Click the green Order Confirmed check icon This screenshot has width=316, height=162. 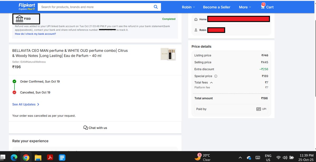click(x=14, y=82)
